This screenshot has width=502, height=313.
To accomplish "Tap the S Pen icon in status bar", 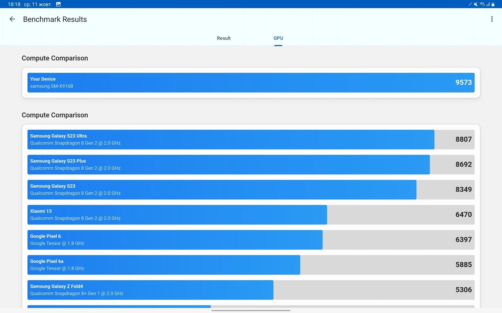I will (470, 4).
